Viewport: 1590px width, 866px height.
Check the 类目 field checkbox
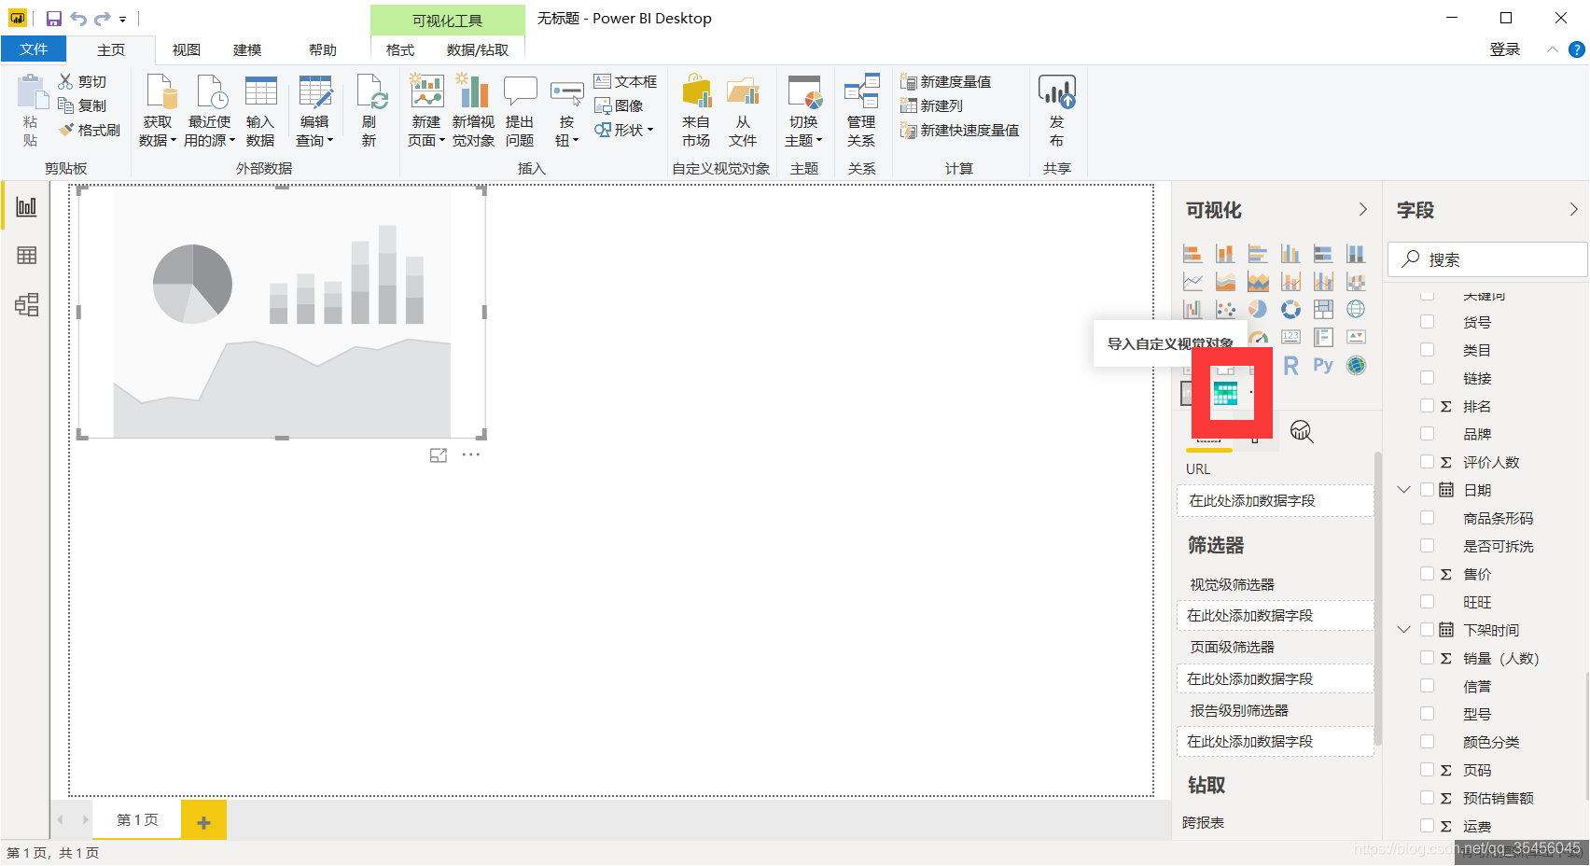click(x=1427, y=350)
